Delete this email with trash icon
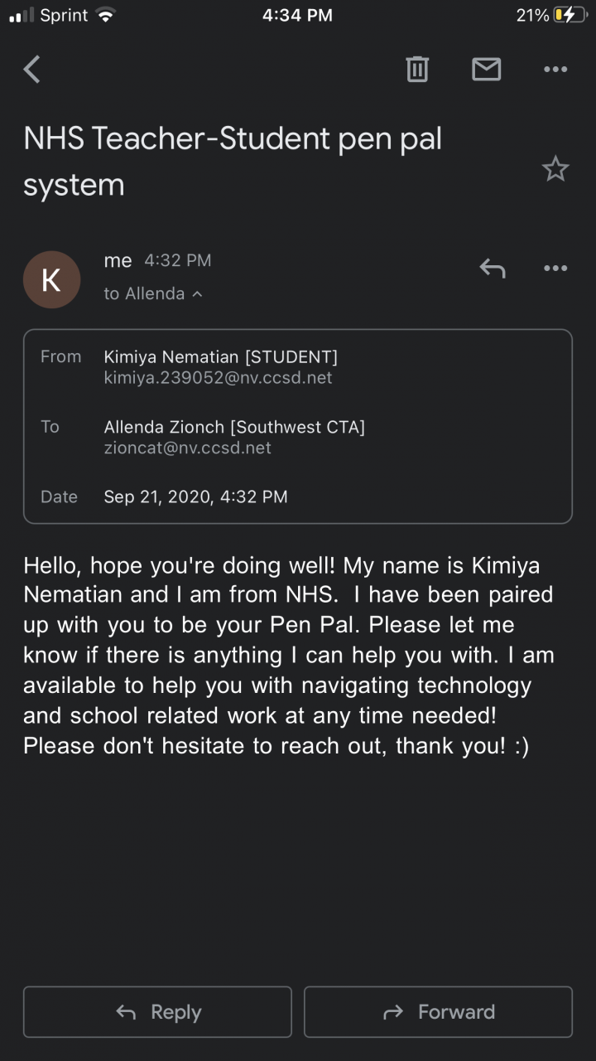Image resolution: width=596 pixels, height=1061 pixels. coord(417,70)
